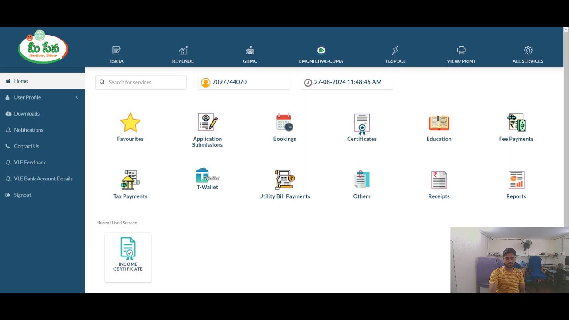The height and width of the screenshot is (320, 569).
Task: Open the Utility Bill Payments icon
Action: (x=284, y=180)
